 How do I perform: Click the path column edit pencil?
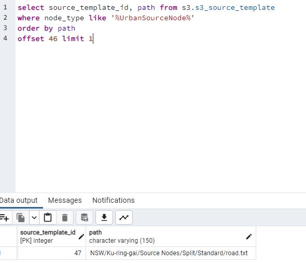coord(248,237)
